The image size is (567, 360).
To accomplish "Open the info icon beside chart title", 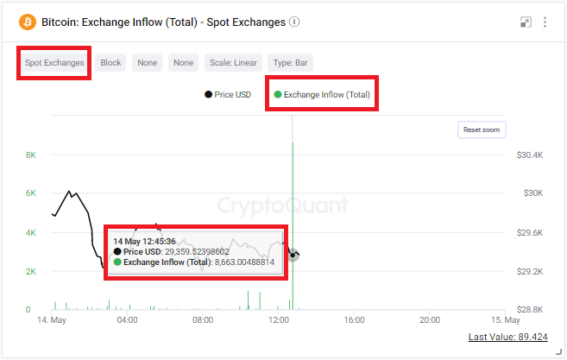I will click(294, 22).
